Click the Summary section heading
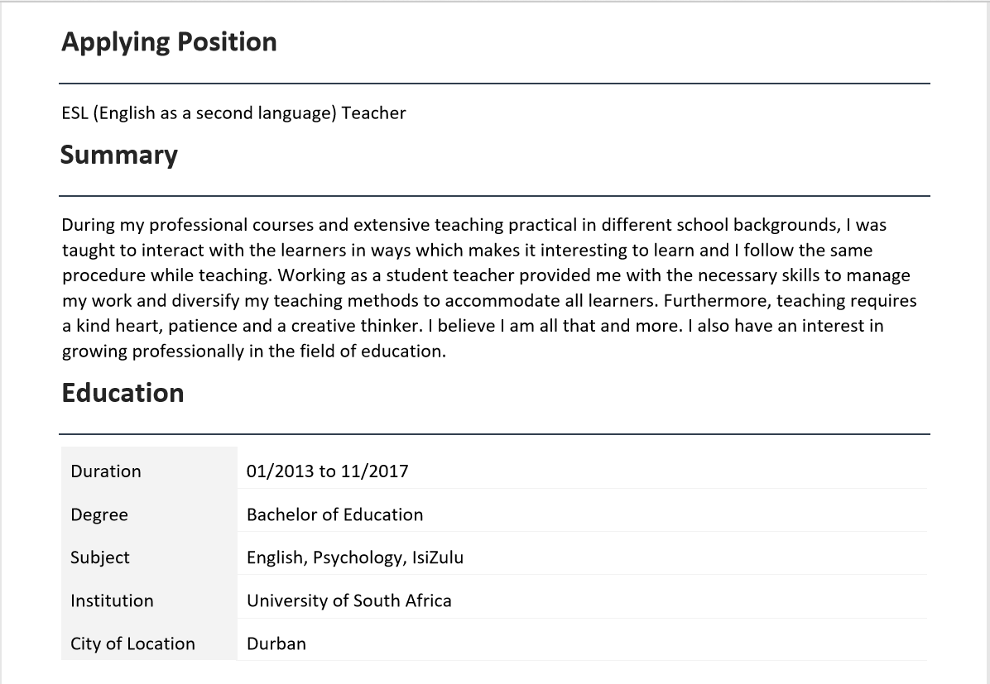 (118, 155)
